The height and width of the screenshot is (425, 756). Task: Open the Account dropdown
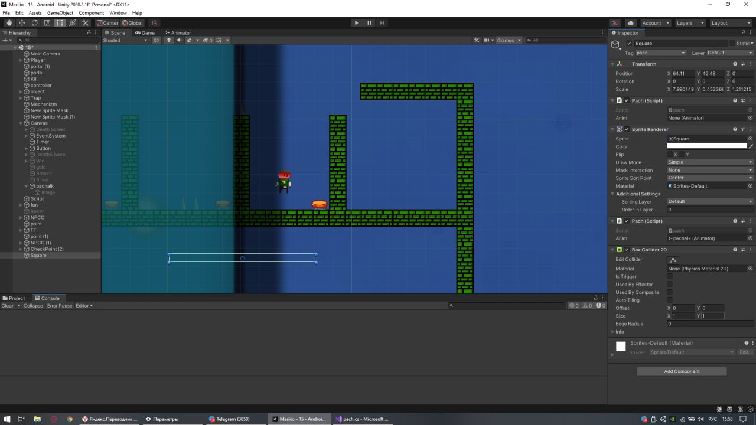(x=655, y=23)
